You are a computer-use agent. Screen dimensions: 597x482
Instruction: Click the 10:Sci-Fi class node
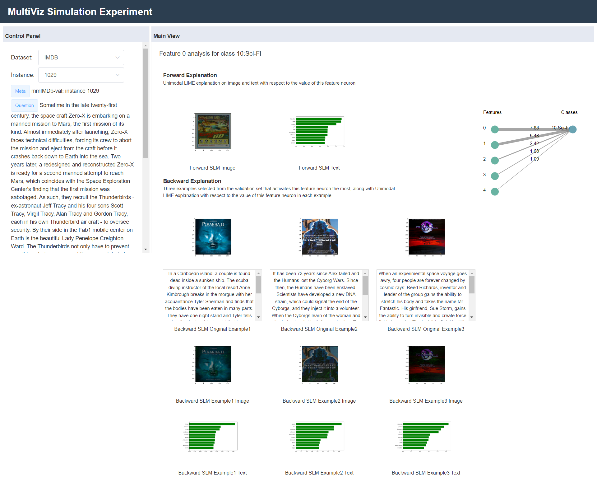[x=573, y=129]
